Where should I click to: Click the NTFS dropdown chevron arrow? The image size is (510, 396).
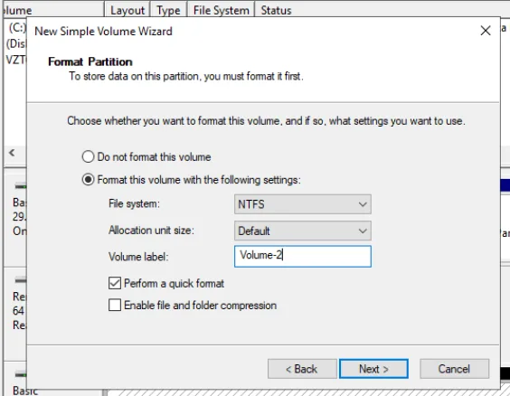(x=363, y=204)
